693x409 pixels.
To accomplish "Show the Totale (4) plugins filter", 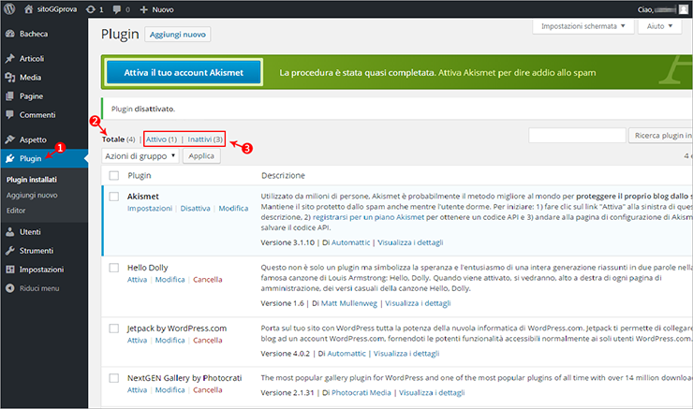I will click(x=118, y=139).
